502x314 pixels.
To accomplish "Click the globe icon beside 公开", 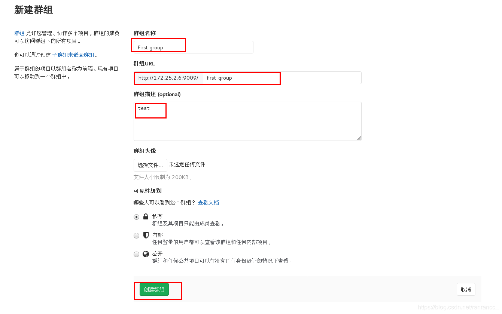I will [x=146, y=254].
